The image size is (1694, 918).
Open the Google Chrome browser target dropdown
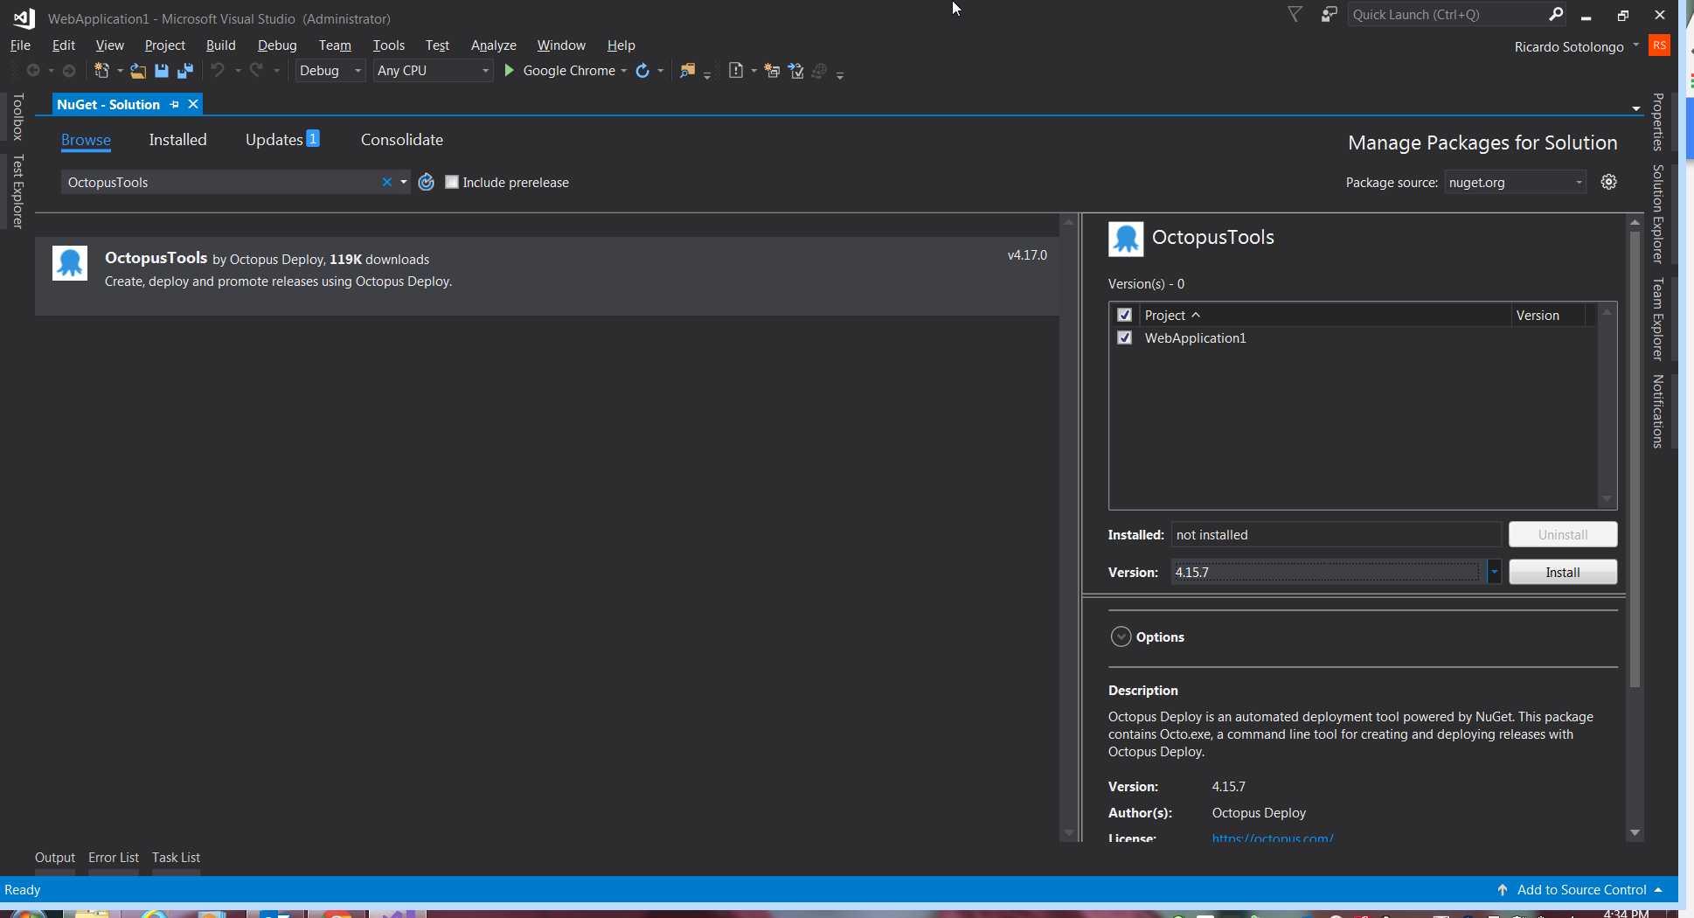coord(624,71)
